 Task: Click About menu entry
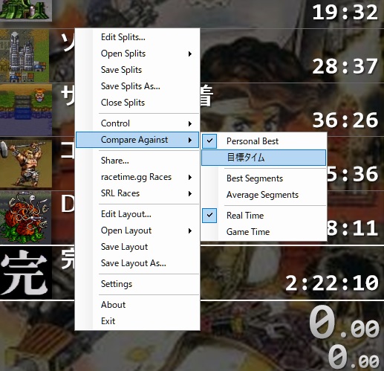coord(137,305)
